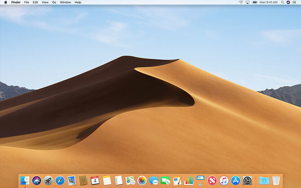Open Notes app in Dock
The image size is (301, 188).
pyautogui.click(x=107, y=180)
